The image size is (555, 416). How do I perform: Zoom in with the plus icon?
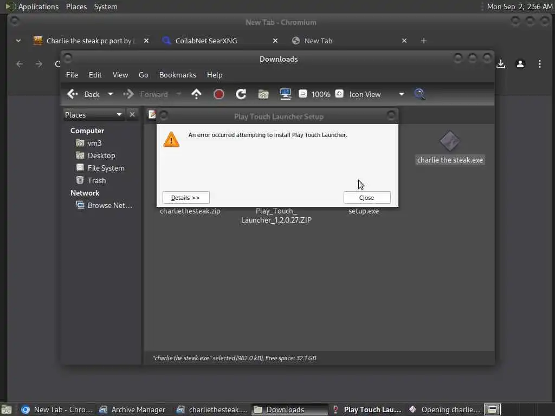pos(339,94)
